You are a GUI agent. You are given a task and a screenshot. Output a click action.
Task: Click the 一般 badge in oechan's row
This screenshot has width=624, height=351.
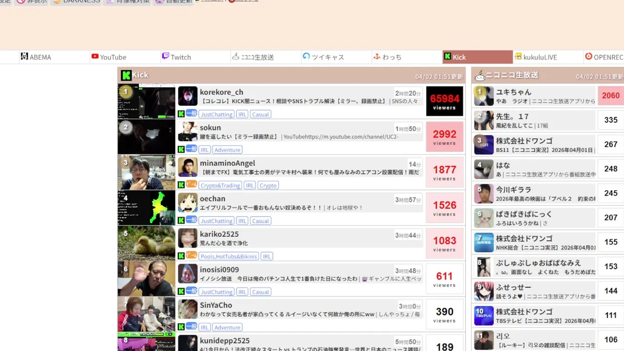click(191, 220)
